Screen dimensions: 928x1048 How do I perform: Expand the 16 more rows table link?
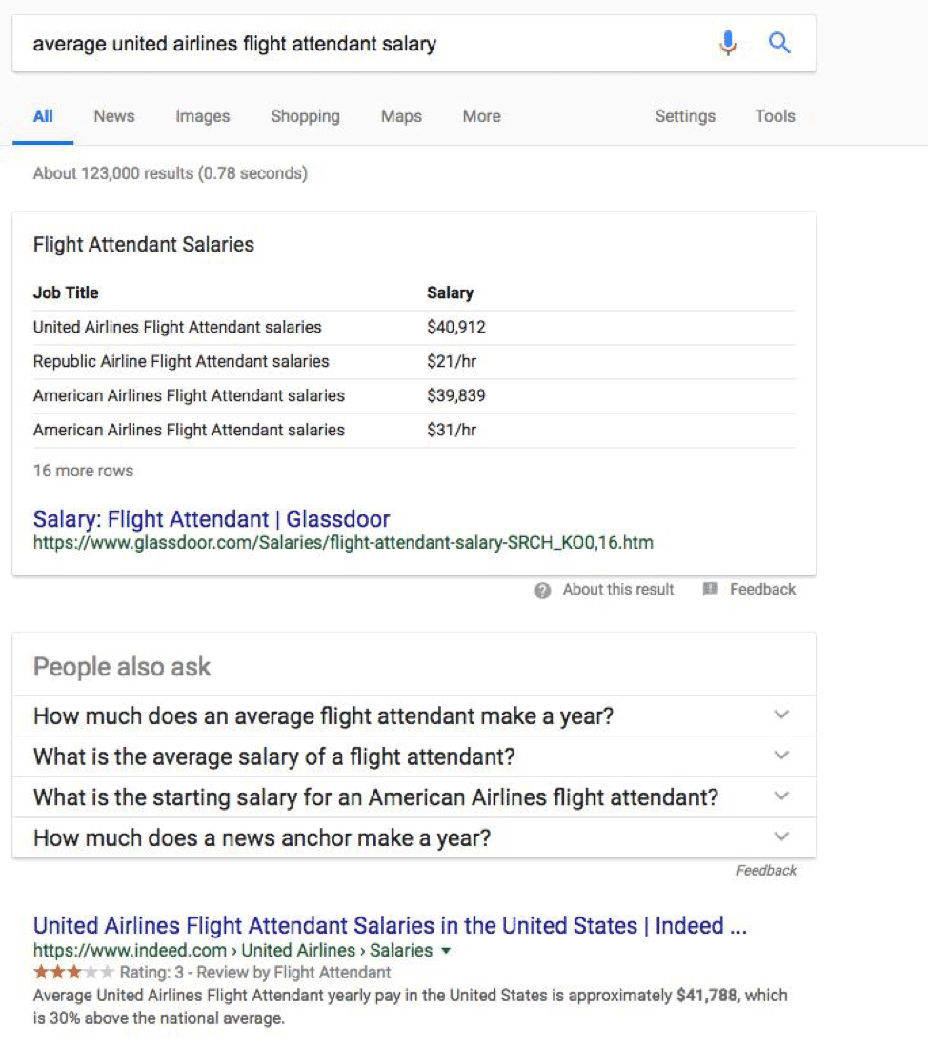tap(83, 471)
